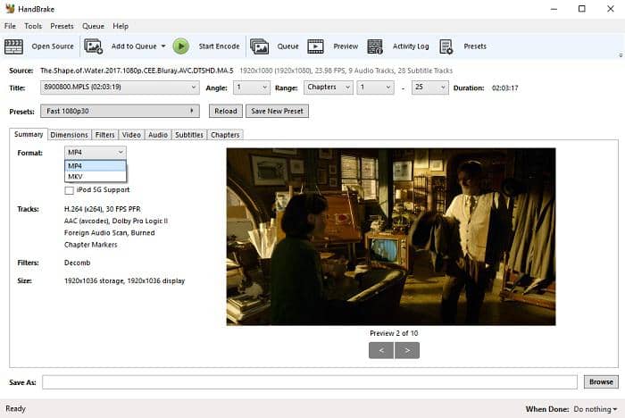Screen dimensions: 625x418
Task: Go to the next preview image
Action: point(407,350)
